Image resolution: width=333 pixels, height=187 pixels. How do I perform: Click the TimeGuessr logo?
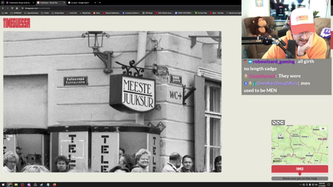tap(17, 23)
